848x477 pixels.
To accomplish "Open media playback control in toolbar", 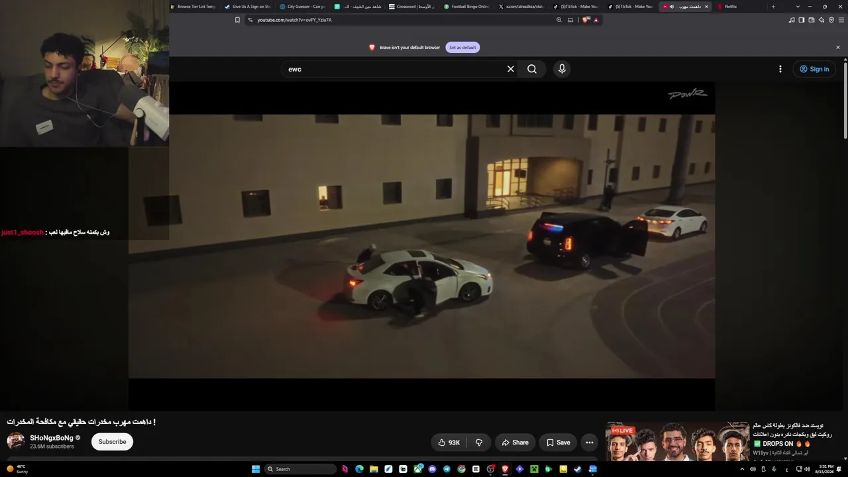I will pyautogui.click(x=792, y=20).
